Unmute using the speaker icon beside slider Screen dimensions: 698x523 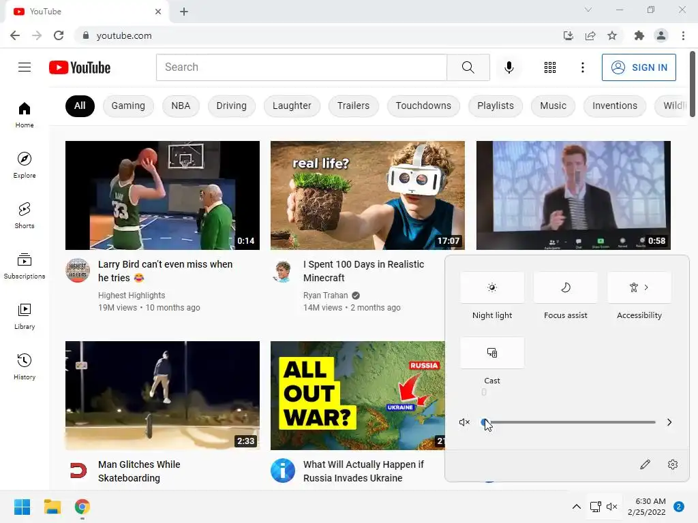[x=464, y=422]
